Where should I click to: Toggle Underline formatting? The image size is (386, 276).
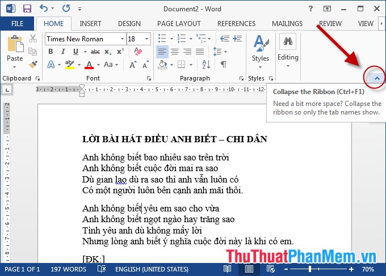75,52
